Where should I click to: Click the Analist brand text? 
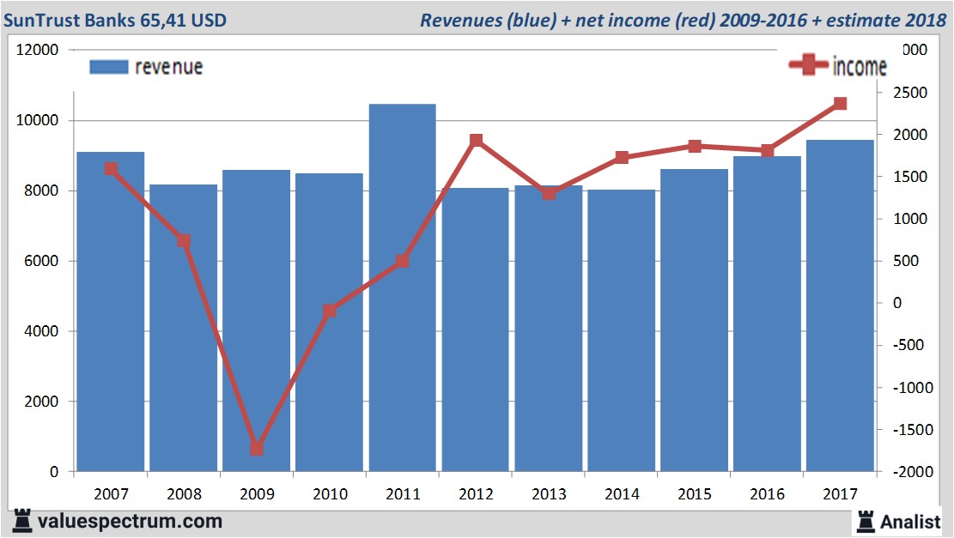(x=910, y=521)
